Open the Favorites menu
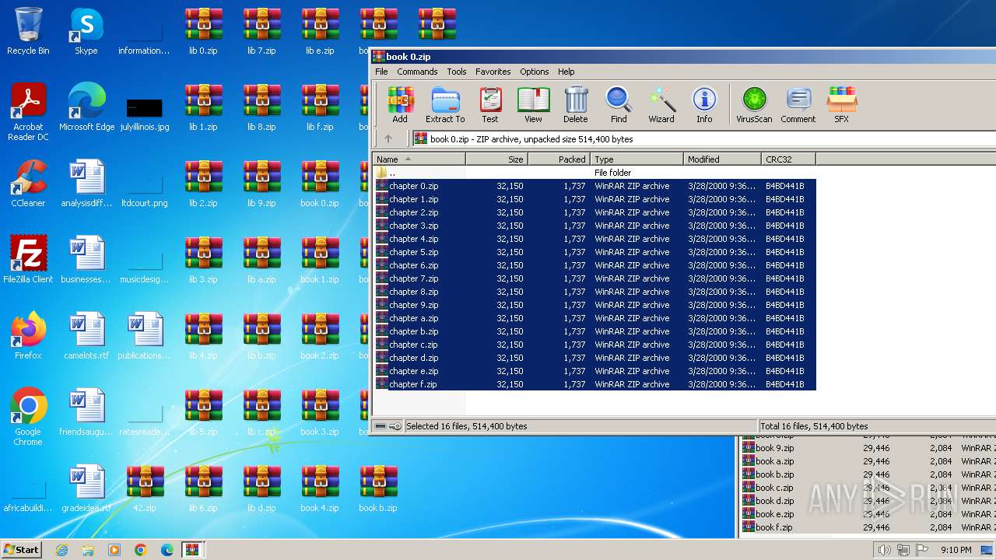The image size is (996, 560). coord(493,72)
